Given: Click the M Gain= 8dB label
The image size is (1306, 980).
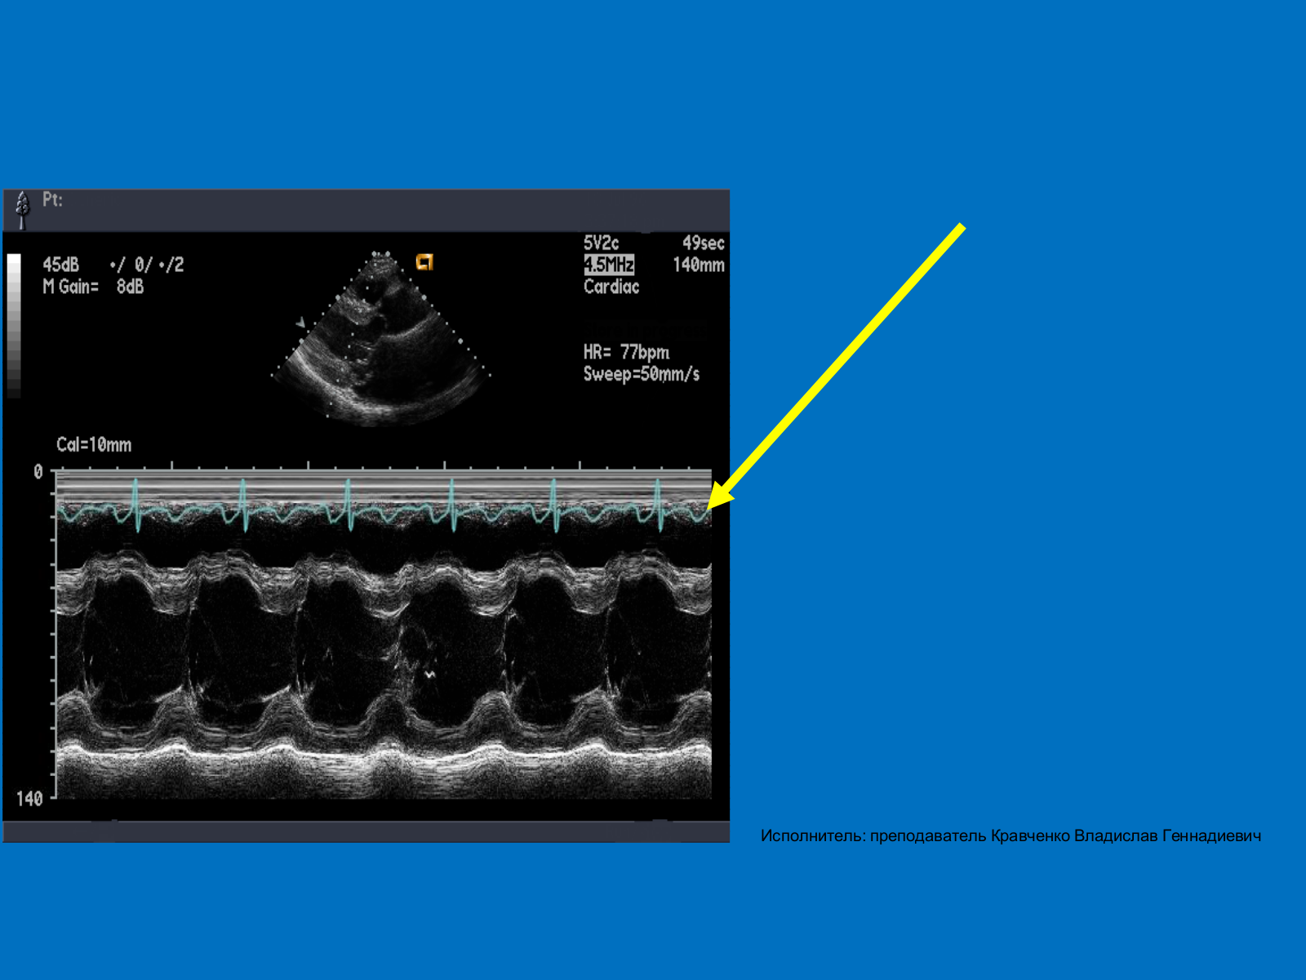Looking at the screenshot, I should [93, 287].
